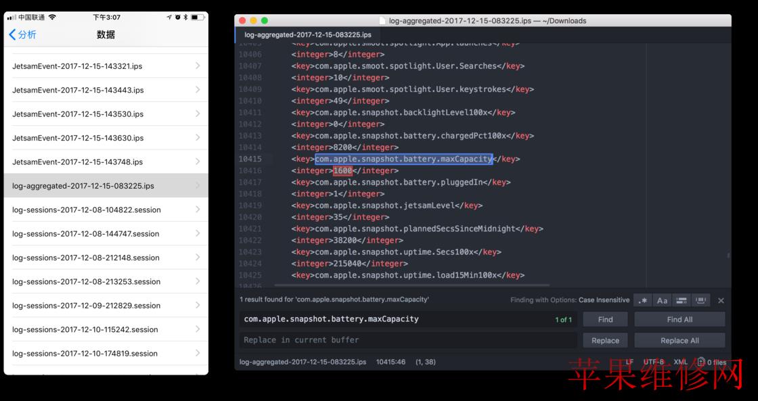Select the log-aggregated-2017-12-15-083225.ips editor tab
The width and height of the screenshot is (758, 401).
[x=308, y=34]
